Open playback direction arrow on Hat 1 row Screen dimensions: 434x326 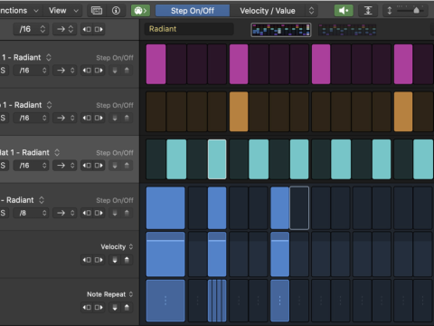point(65,166)
